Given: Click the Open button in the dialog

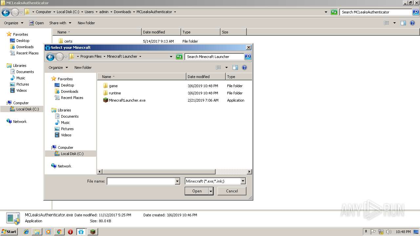Looking at the screenshot, I should point(197,191).
